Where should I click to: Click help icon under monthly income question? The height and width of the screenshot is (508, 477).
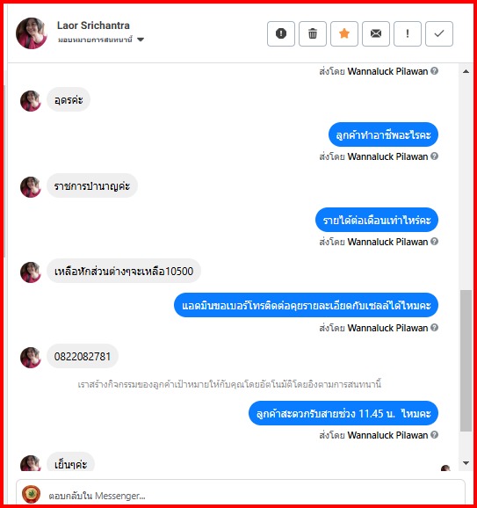point(434,242)
